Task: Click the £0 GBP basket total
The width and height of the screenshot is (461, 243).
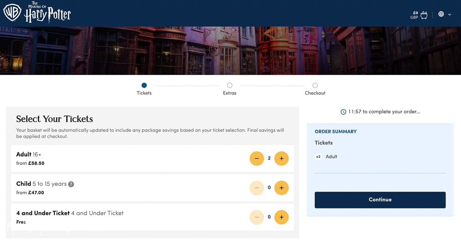Action: [x=414, y=15]
